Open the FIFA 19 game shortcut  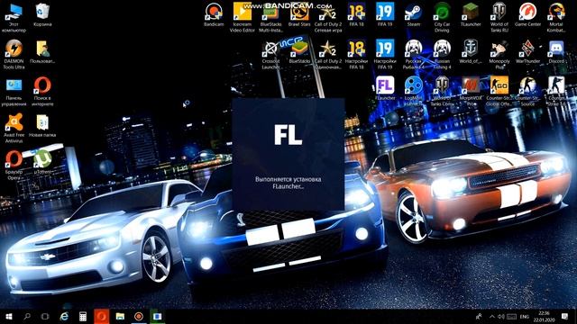tap(385, 14)
